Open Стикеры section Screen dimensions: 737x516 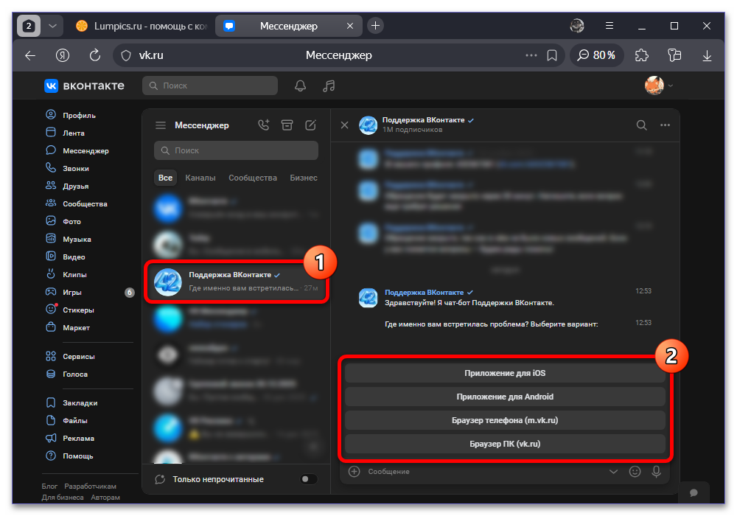[x=78, y=310]
